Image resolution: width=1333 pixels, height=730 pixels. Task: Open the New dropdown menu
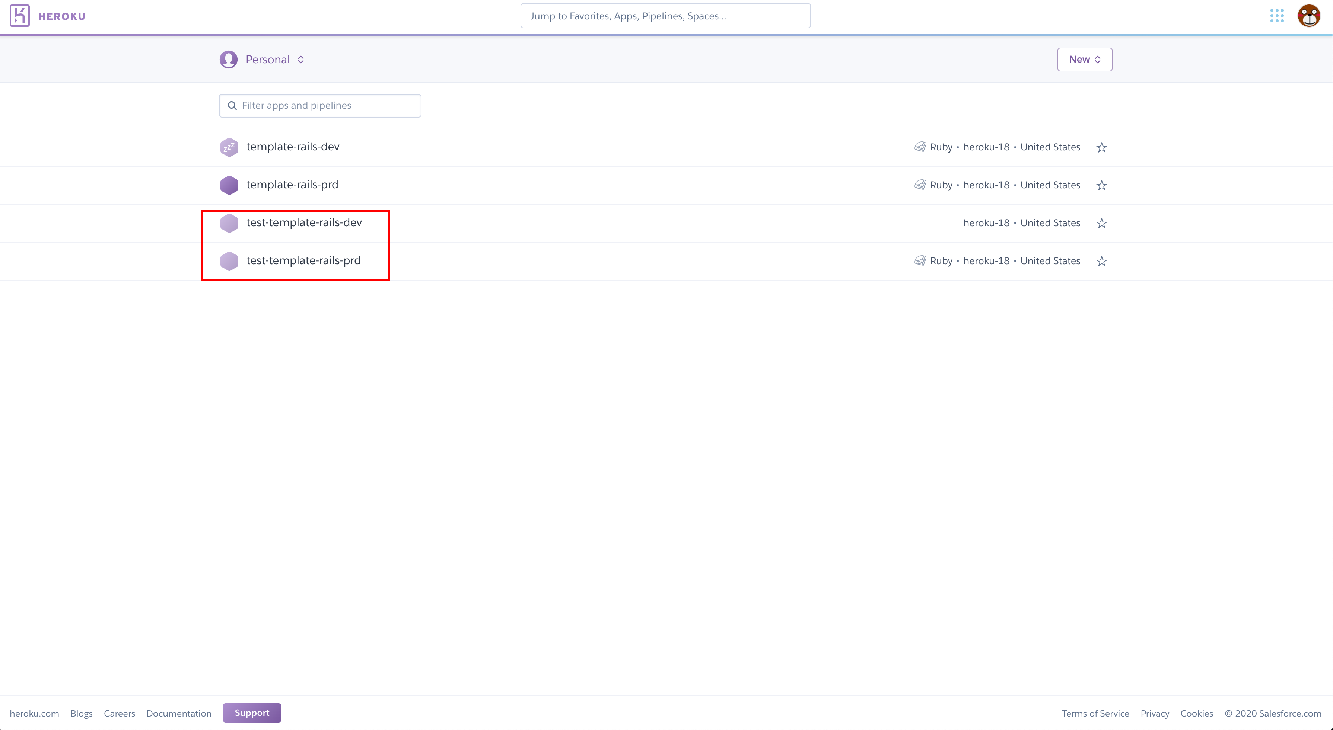pyautogui.click(x=1084, y=60)
